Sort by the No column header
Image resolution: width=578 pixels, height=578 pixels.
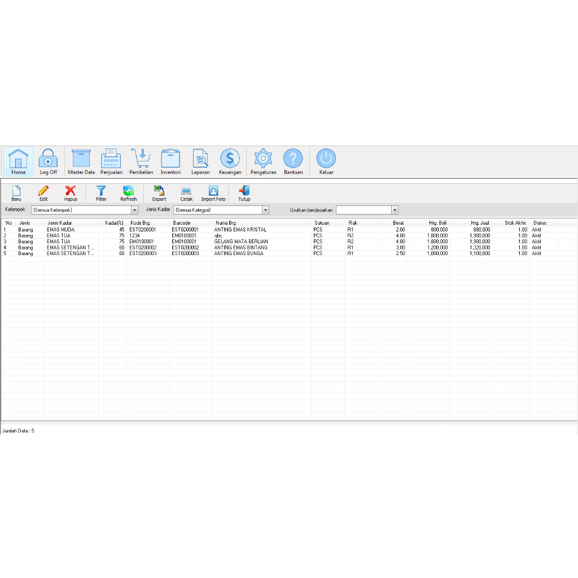8,222
